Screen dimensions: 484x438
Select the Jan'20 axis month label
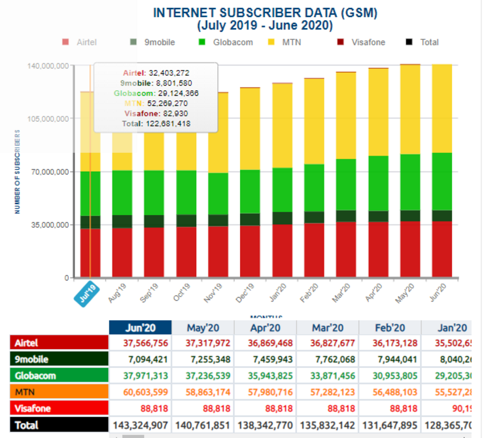pos(277,292)
